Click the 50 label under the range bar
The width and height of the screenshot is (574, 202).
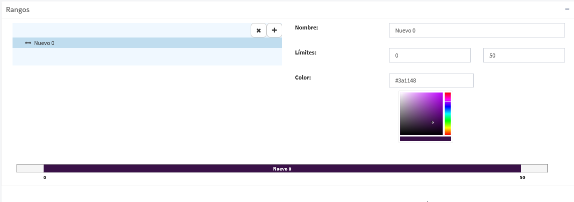coord(522,178)
